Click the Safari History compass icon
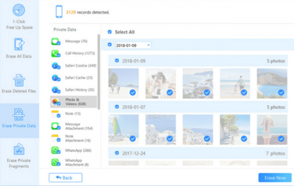This screenshot has width=294, height=186. pyautogui.click(x=56, y=90)
